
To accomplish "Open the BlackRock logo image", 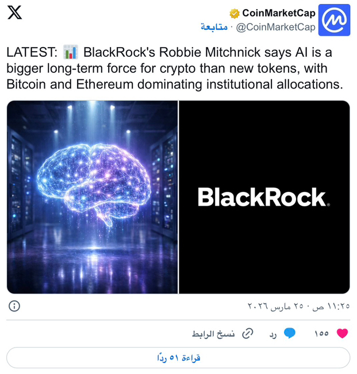I will 264,197.
